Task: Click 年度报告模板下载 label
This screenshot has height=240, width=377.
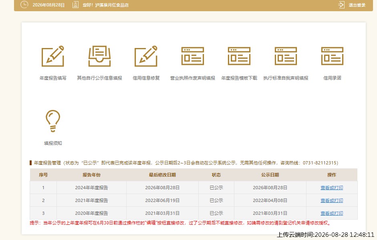Action: pyautogui.click(x=239, y=78)
